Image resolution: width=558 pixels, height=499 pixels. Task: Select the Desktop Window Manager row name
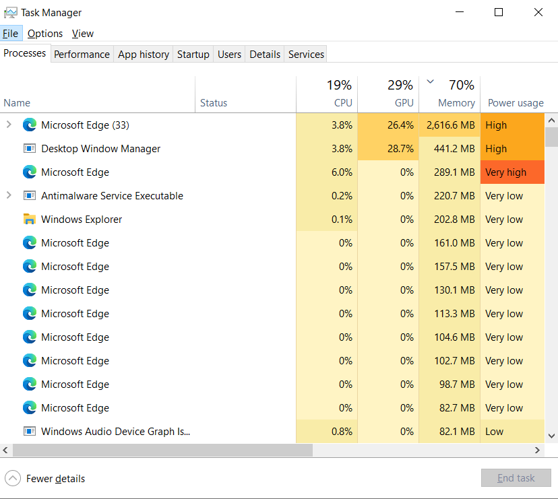(x=100, y=149)
